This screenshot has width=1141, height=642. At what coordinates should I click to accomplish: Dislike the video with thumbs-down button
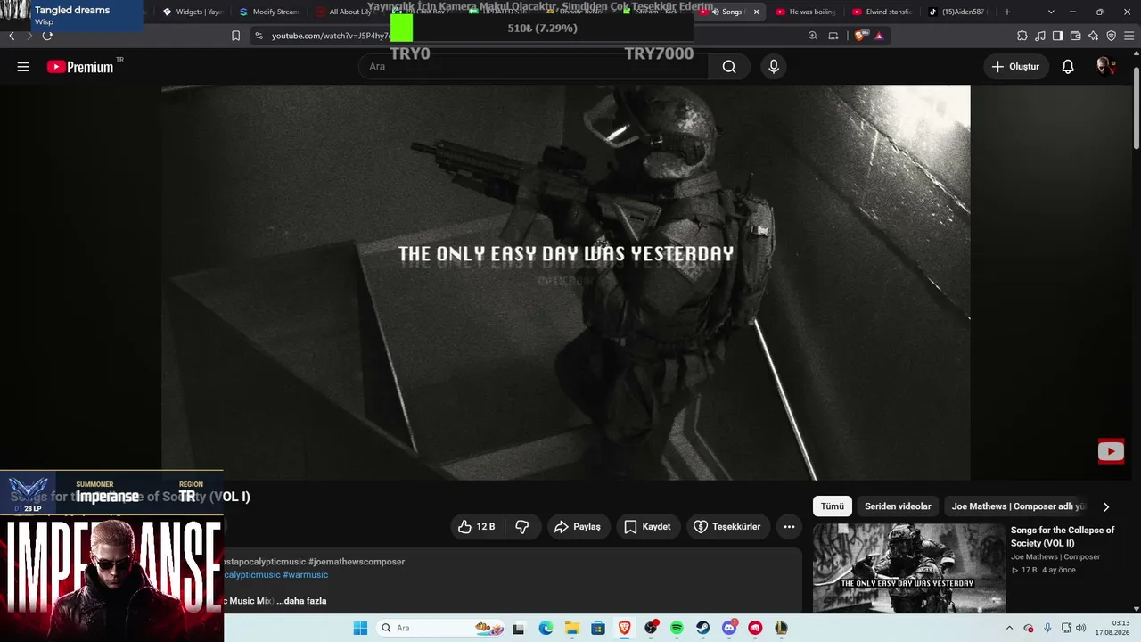(522, 527)
